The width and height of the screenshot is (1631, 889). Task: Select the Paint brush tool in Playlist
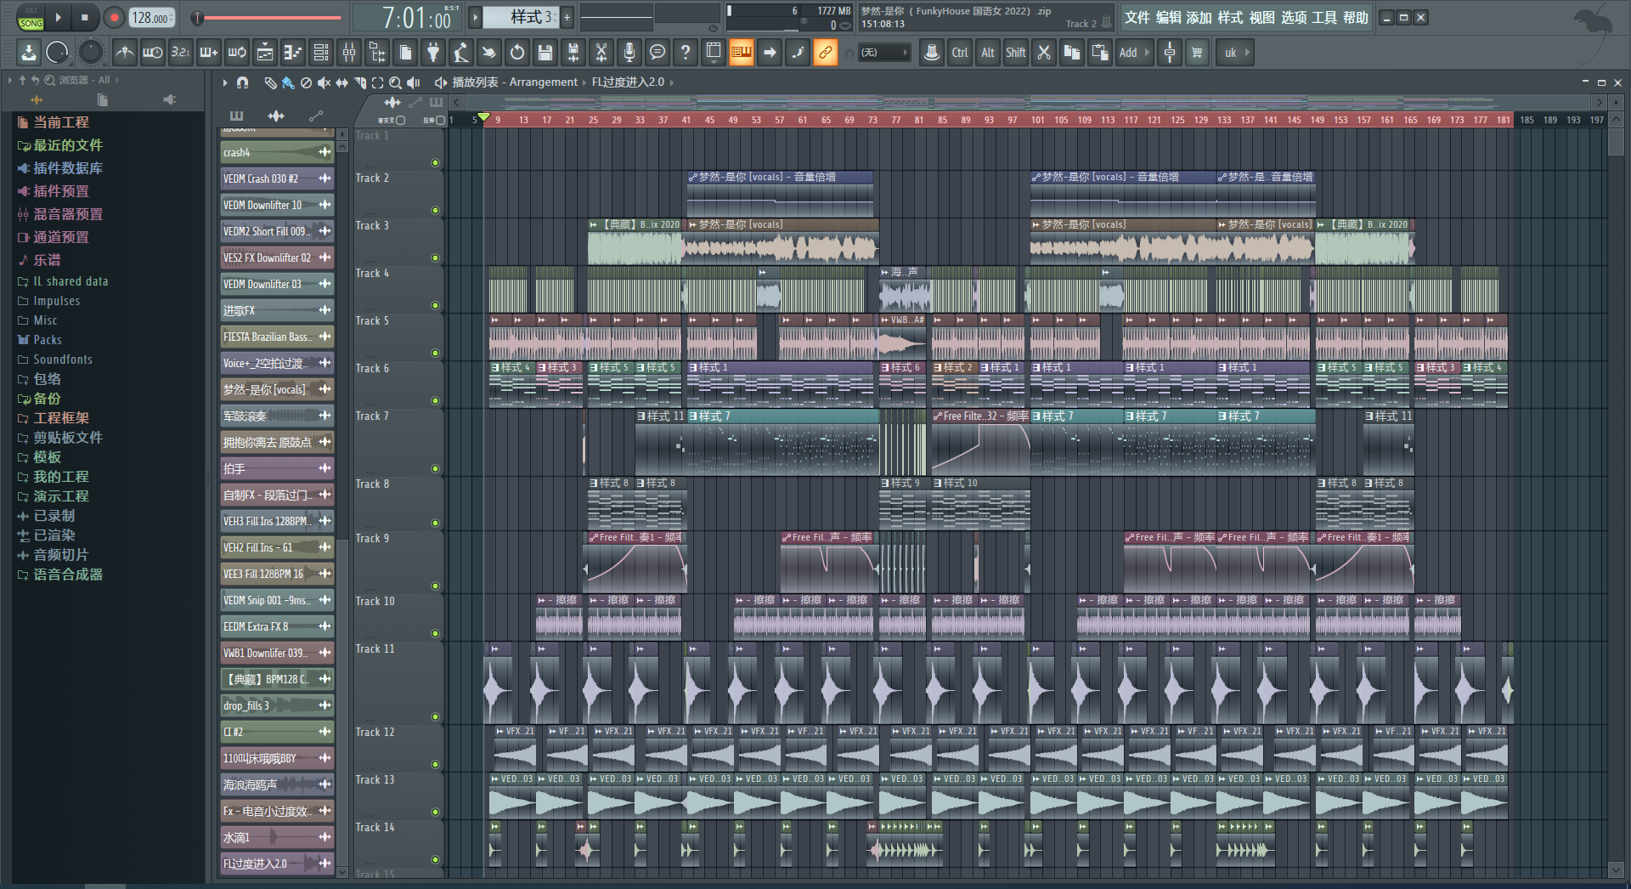tap(288, 82)
